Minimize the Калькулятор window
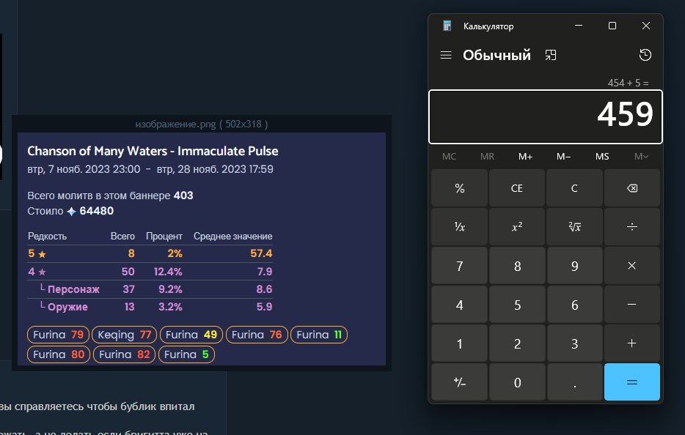The height and width of the screenshot is (435, 685). 579,26
